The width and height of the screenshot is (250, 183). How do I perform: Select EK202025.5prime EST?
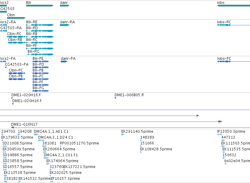click(x=51, y=176)
